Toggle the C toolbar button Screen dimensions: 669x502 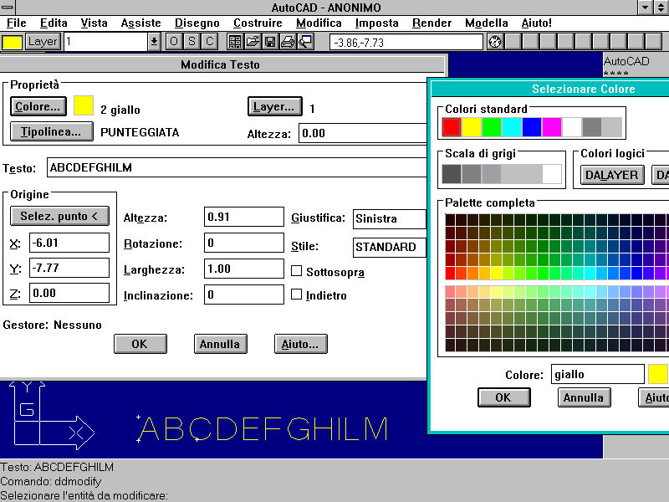click(x=210, y=42)
